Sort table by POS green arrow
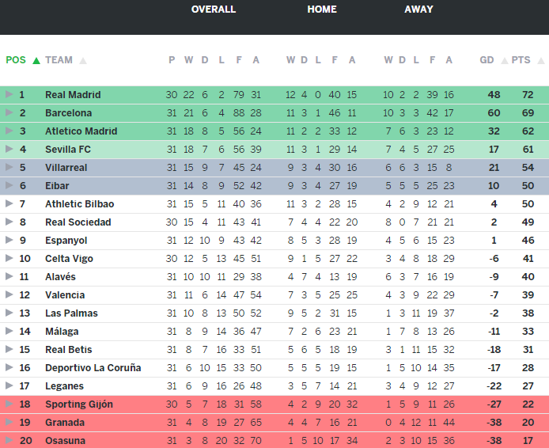This screenshot has height=448, width=549. (36, 60)
